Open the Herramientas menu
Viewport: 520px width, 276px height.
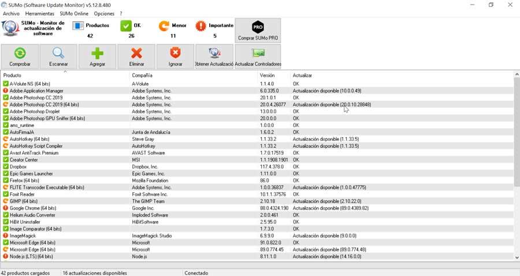[39, 13]
